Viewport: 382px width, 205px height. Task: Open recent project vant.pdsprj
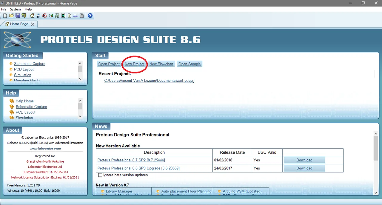(x=149, y=81)
